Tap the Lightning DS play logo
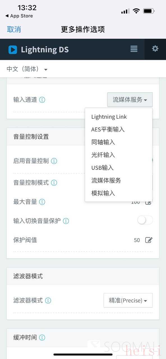The width and height of the screenshot is (166, 359). tap(13, 50)
